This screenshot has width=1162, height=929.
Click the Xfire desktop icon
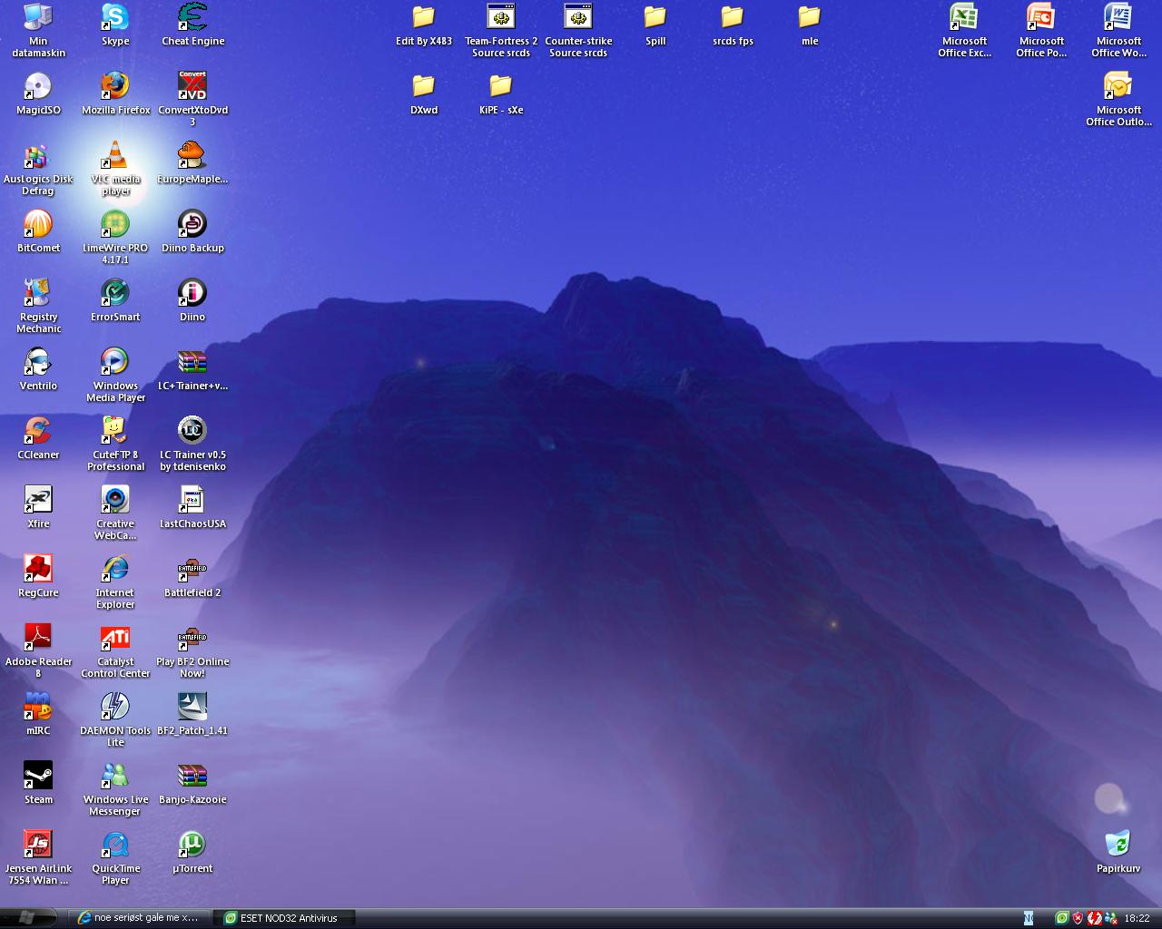pyautogui.click(x=38, y=507)
